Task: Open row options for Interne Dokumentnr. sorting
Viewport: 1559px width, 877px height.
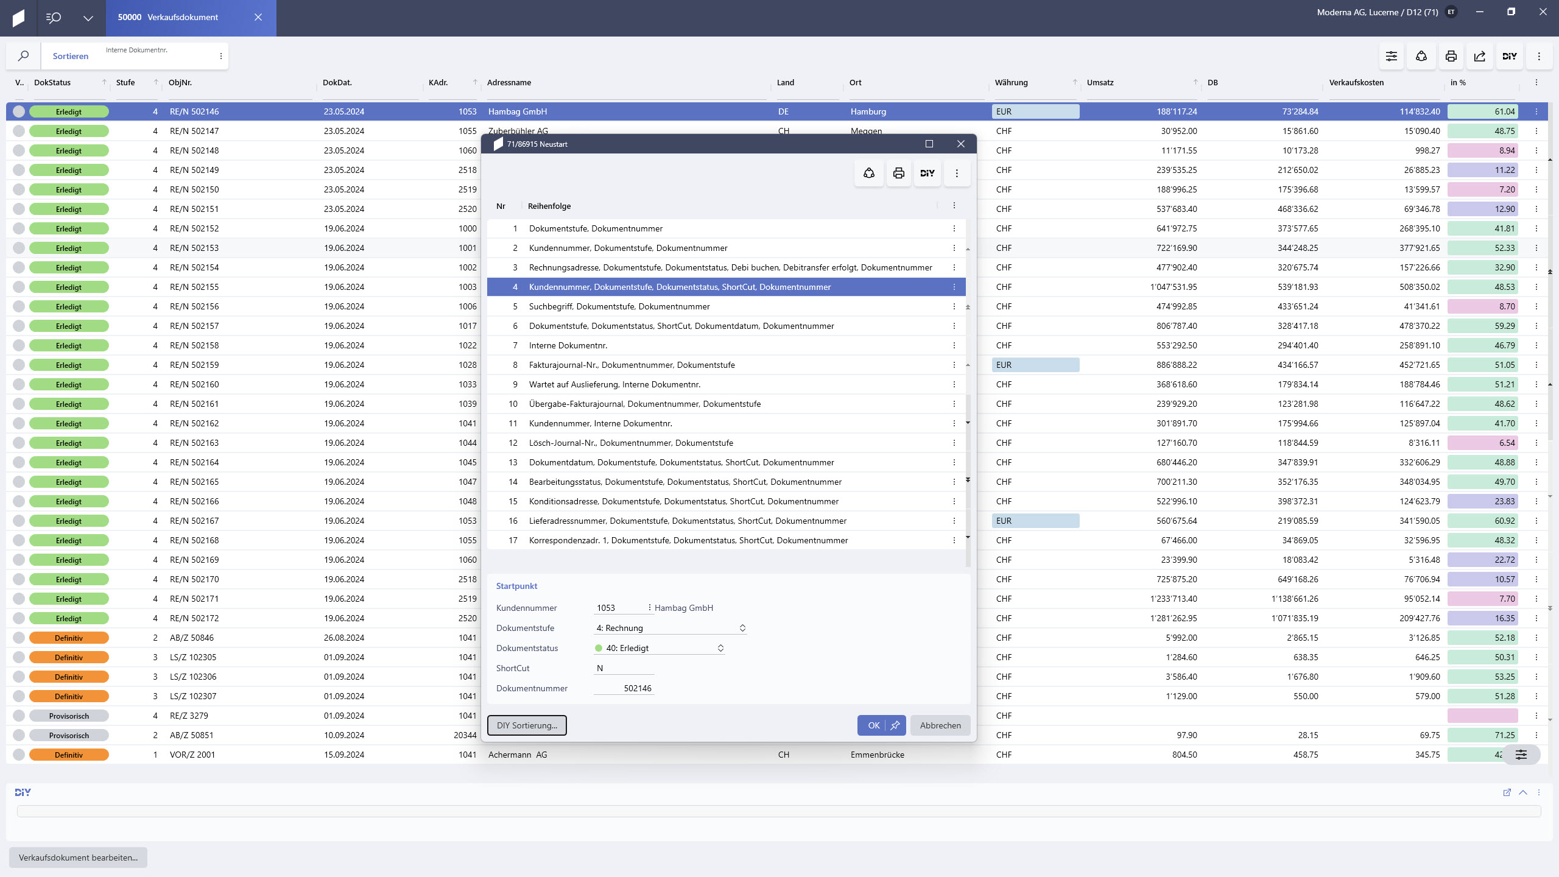Action: click(x=954, y=345)
